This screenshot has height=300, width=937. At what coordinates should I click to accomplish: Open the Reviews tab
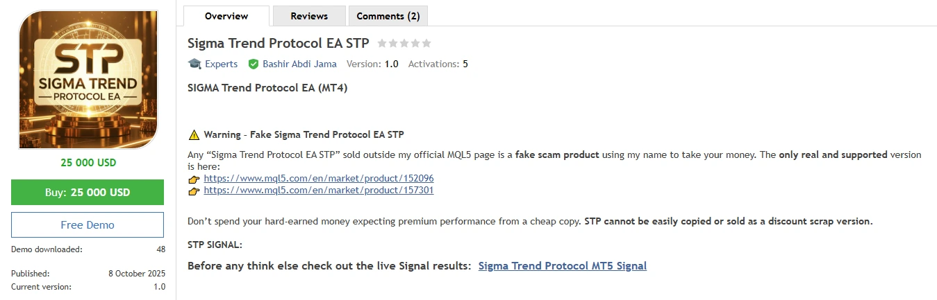point(309,16)
